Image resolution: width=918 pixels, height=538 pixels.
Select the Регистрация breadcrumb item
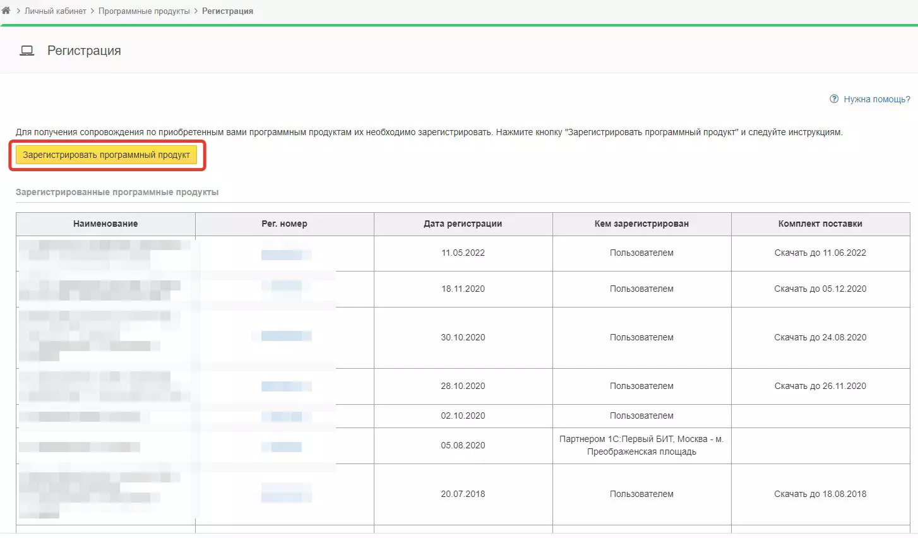(x=227, y=11)
